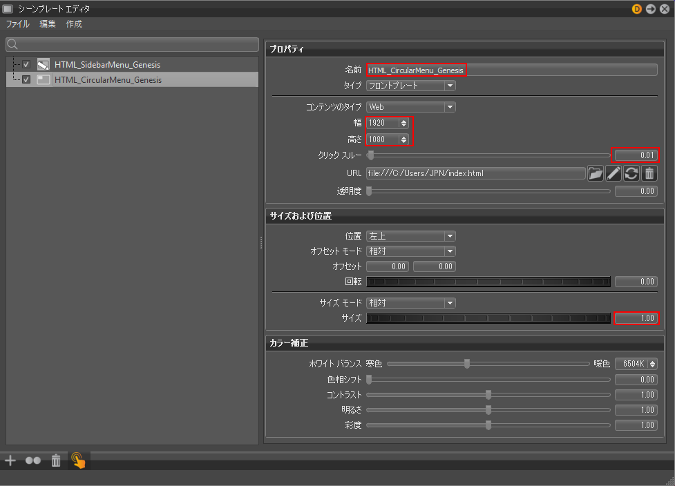Click the 幅 value field showing 1920
Screen dimensions: 675x486
click(383, 123)
